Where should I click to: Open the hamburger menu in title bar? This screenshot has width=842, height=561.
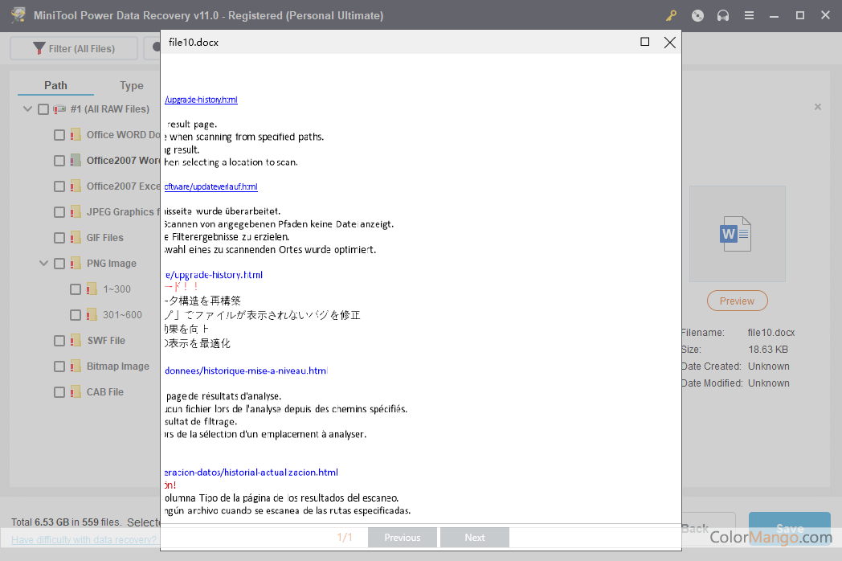tap(749, 15)
